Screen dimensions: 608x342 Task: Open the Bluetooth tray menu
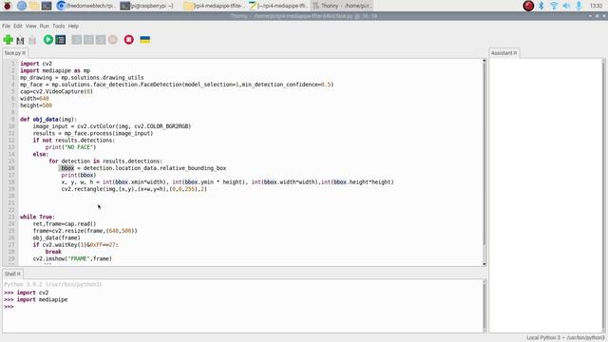coord(541,6)
